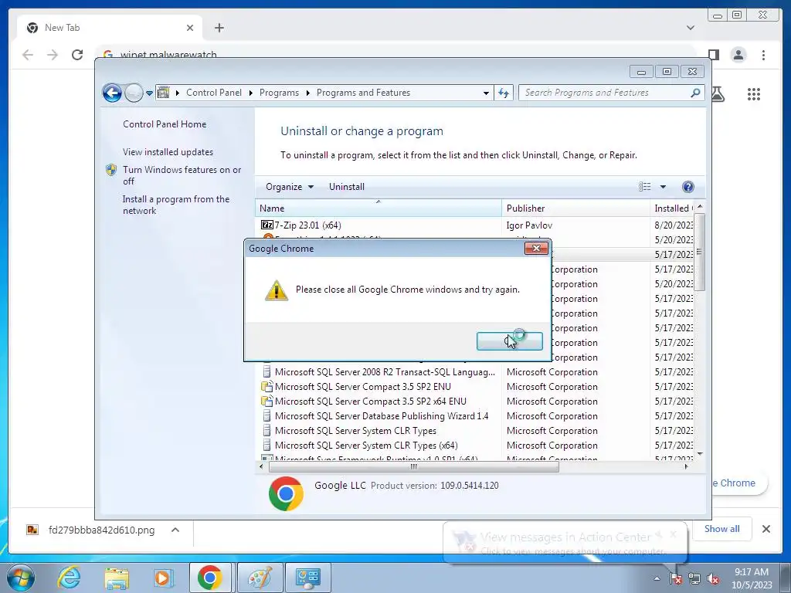Open recent pages dropdown beside navigation arrows
Viewport: 791px width, 593px height.
point(149,93)
